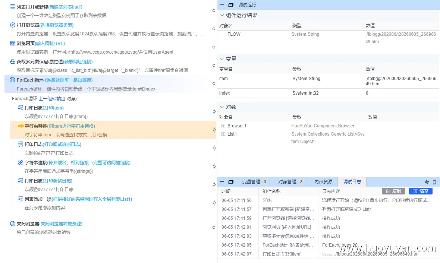The width and height of the screenshot is (440, 263).
Task: Switch to the 变量管理 tab
Action: pos(255,182)
